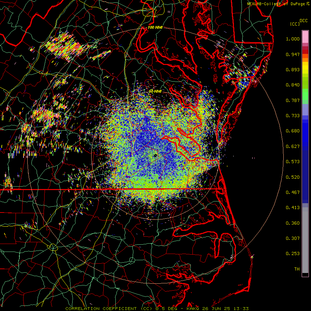Image resolution: width=311 pixels, height=311 pixels.
Task: Click the 0.840 scale value
Action: [293, 85]
